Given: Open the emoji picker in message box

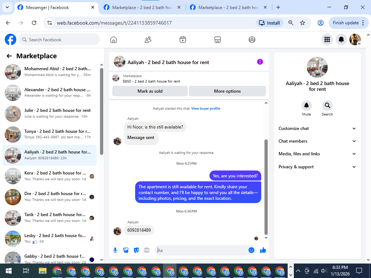Looking at the screenshot, I should pyautogui.click(x=251, y=250).
